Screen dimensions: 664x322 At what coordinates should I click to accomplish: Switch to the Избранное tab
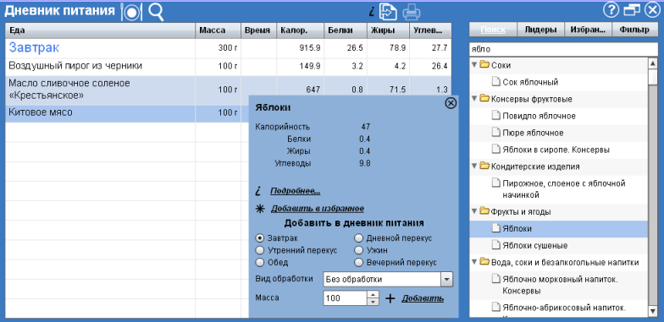pos(588,30)
